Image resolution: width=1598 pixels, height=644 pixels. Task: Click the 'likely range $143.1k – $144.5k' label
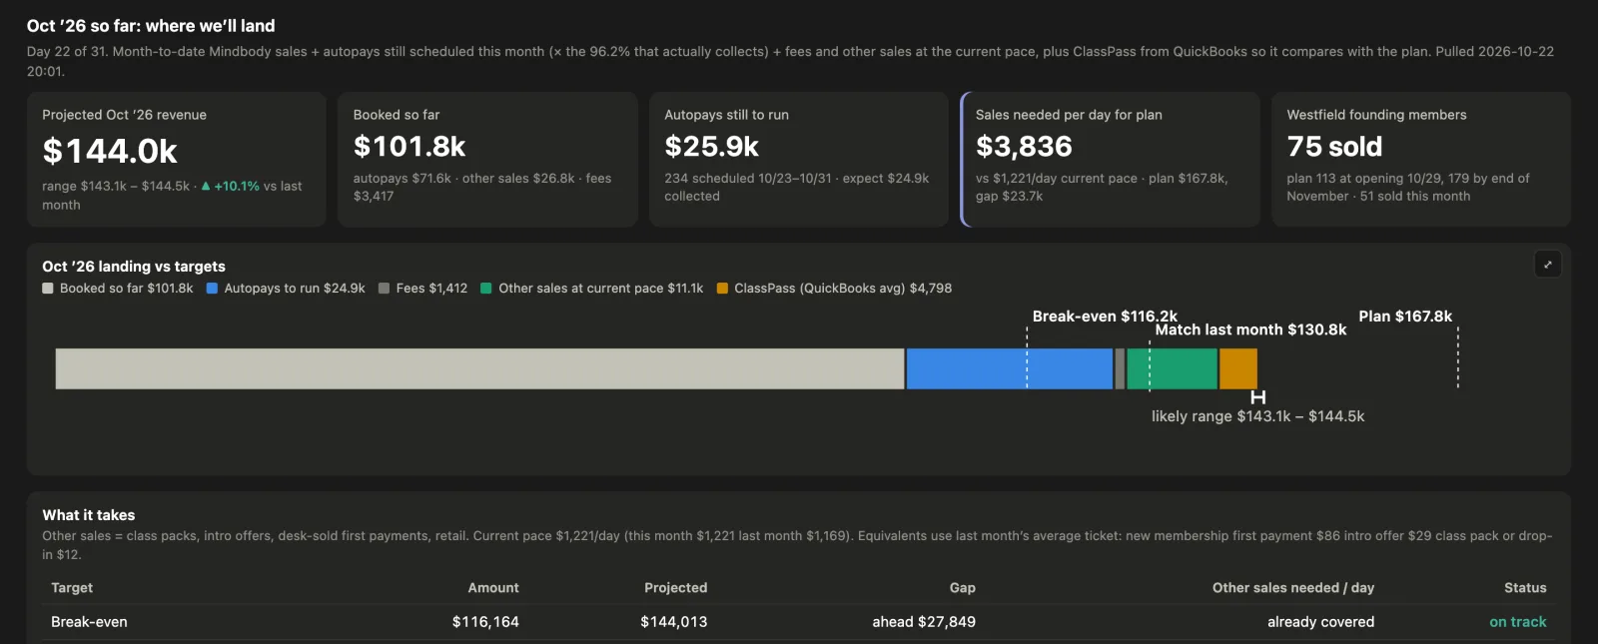1257,416
